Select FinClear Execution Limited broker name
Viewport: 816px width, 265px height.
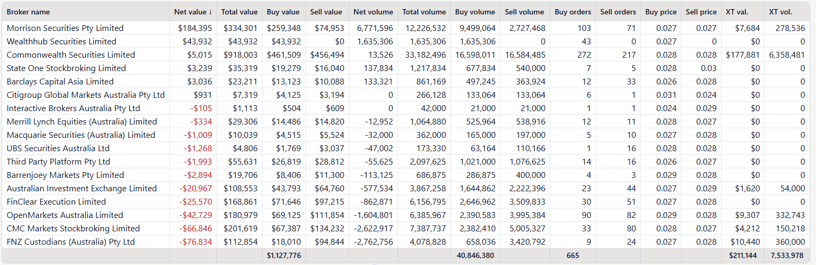coord(56,201)
